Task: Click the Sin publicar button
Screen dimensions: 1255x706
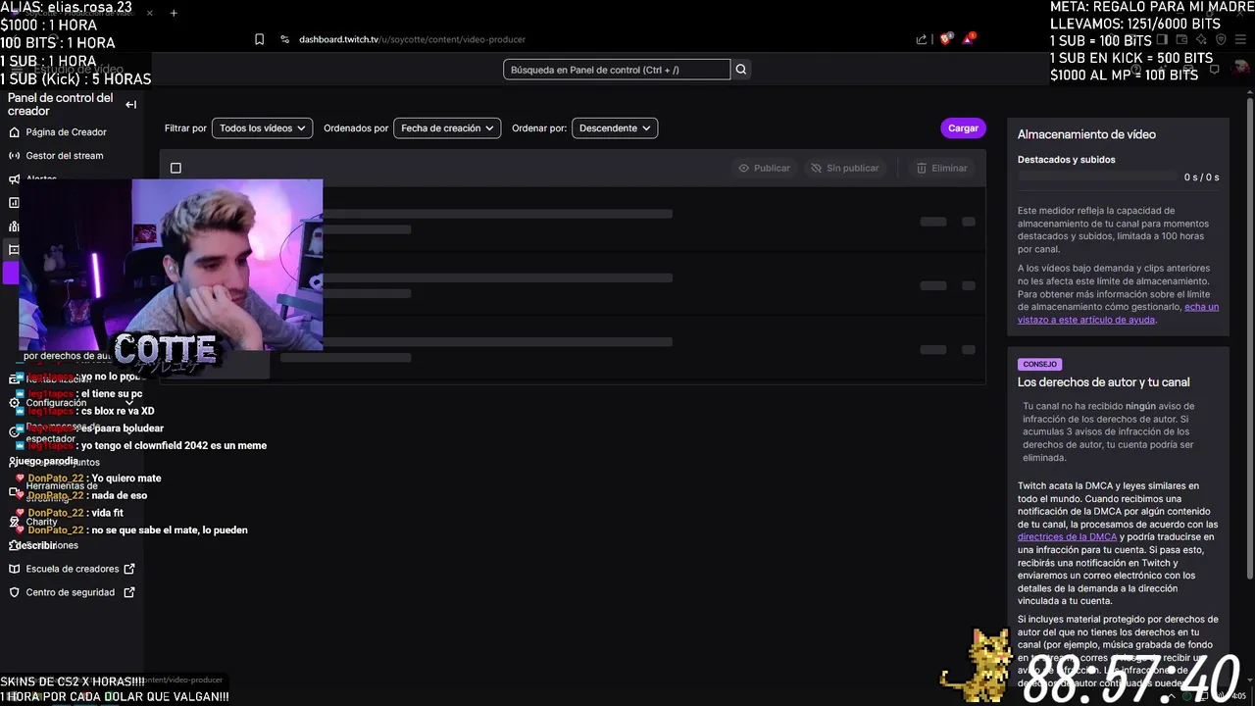Action: pos(844,168)
